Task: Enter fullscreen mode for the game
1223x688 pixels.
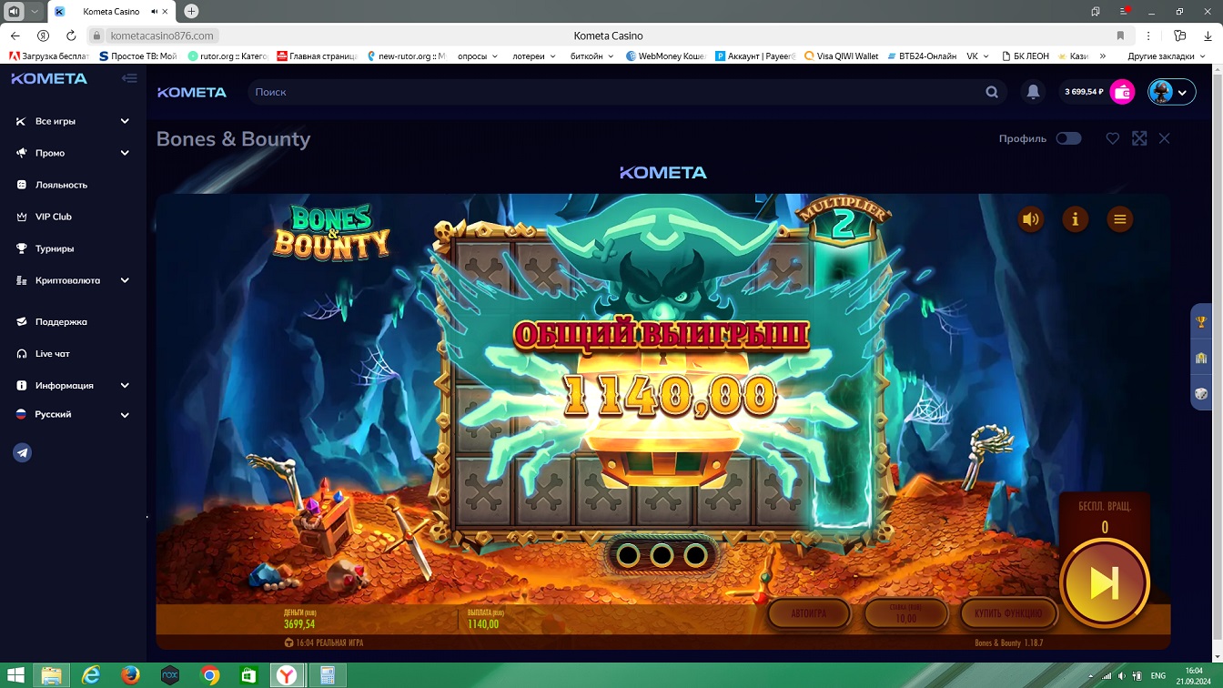Action: click(x=1139, y=138)
